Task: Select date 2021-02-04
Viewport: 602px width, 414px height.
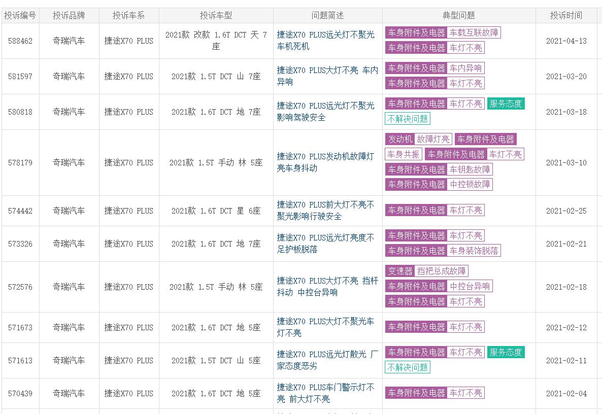Action: tap(566, 394)
